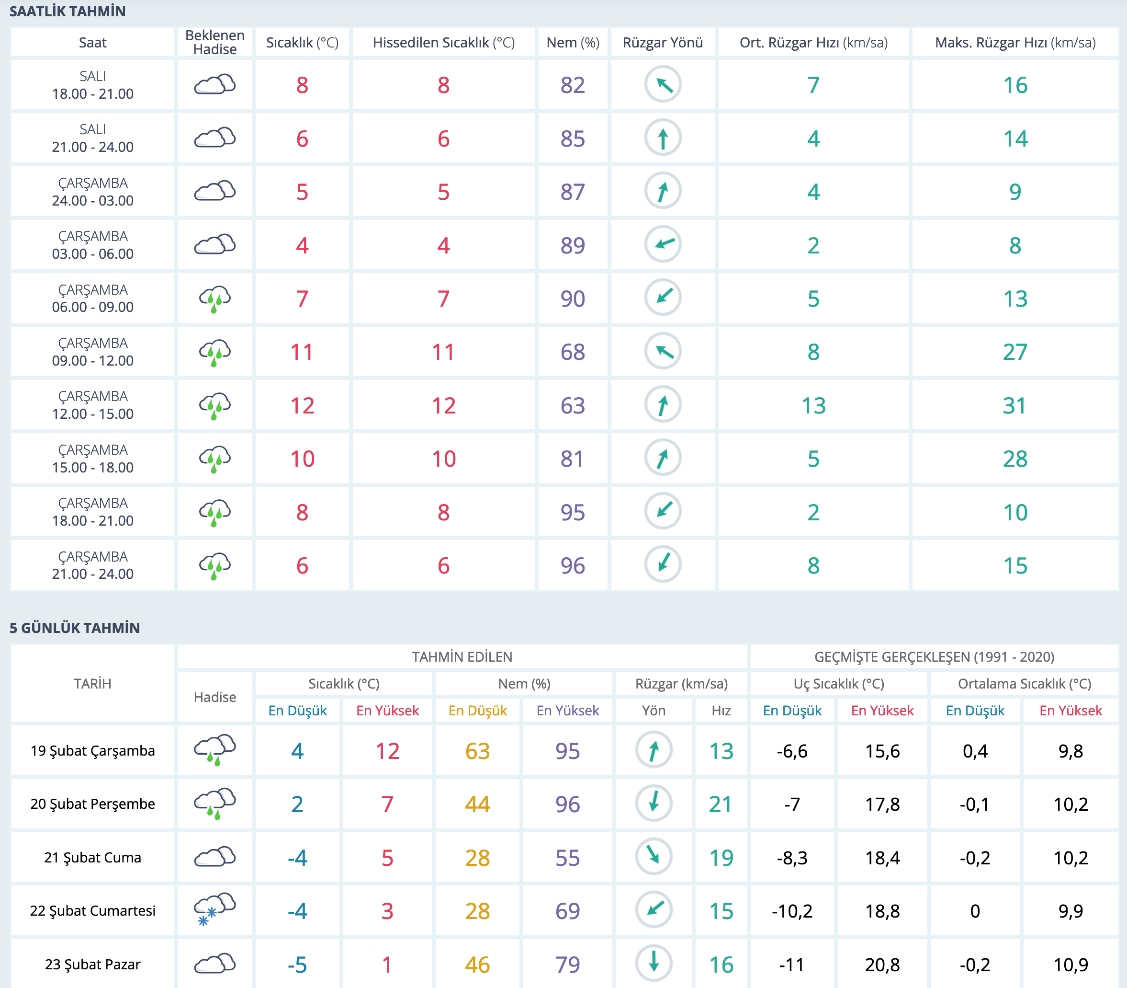Click Maks. Rüzgar Hızı column header
Screen dimensions: 1127x988
(x=1014, y=43)
